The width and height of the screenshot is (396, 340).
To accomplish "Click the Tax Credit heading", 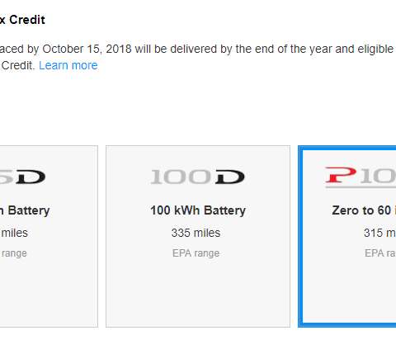I will point(22,20).
